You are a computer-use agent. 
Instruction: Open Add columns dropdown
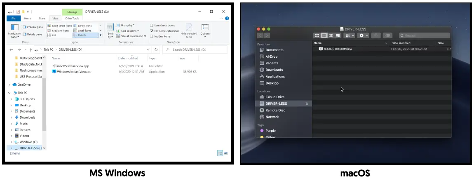[127, 31]
